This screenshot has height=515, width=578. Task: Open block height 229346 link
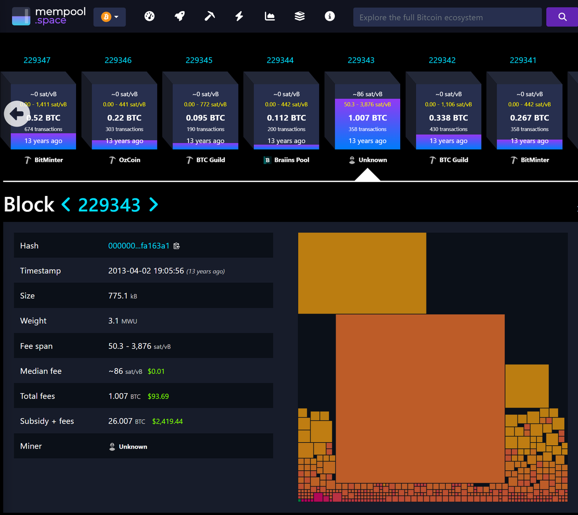click(x=118, y=60)
